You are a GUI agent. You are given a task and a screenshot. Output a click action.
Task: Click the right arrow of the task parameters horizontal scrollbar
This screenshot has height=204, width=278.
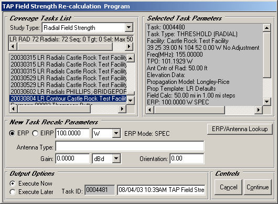click(258, 110)
